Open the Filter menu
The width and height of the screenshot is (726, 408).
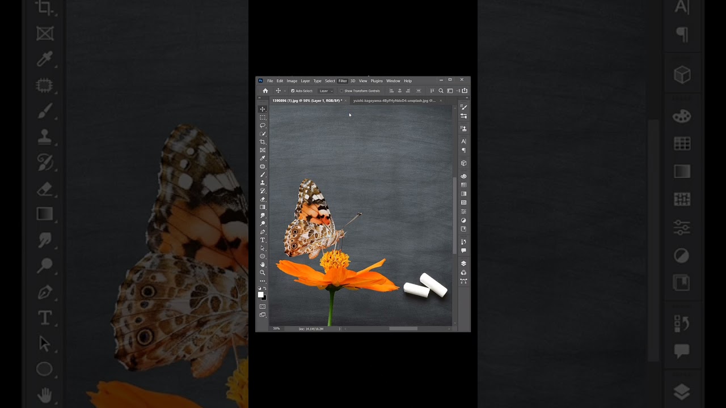(343, 80)
